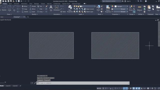Open the Text tool
The image size is (160, 90).
[x=51, y=8]
